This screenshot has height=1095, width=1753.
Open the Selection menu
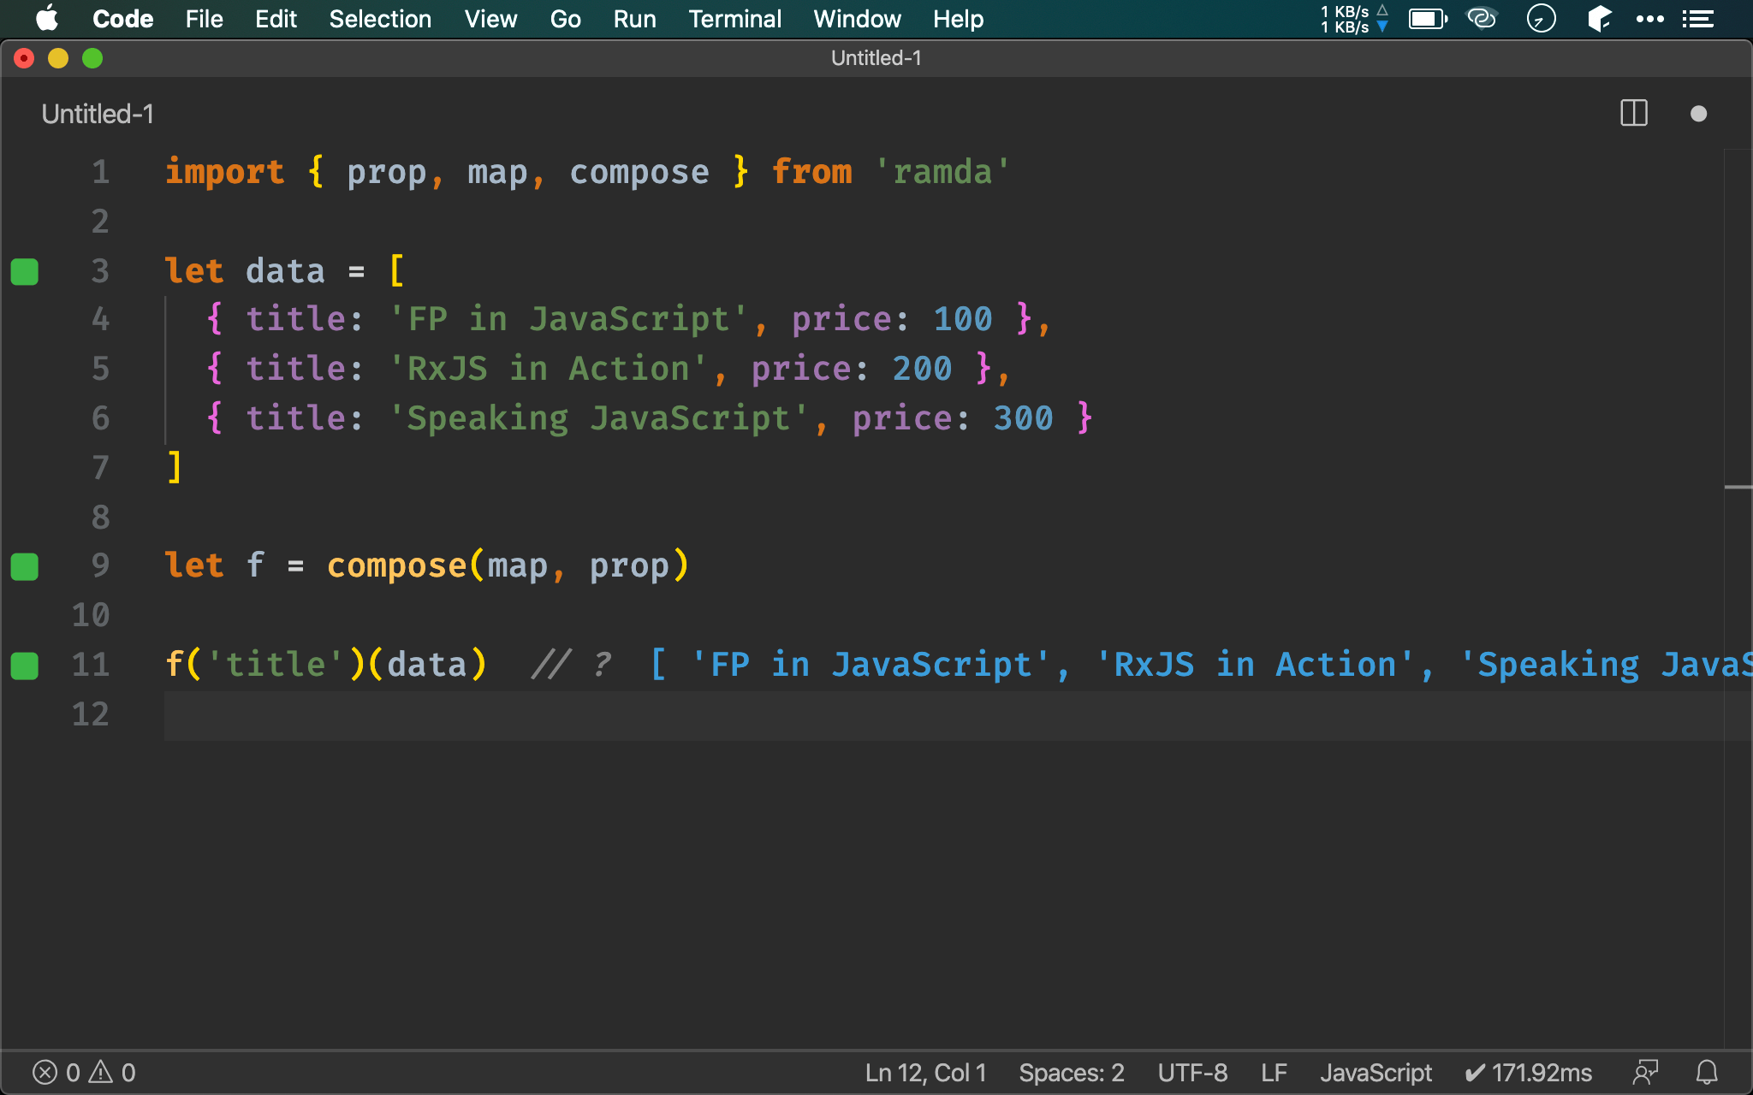380,19
